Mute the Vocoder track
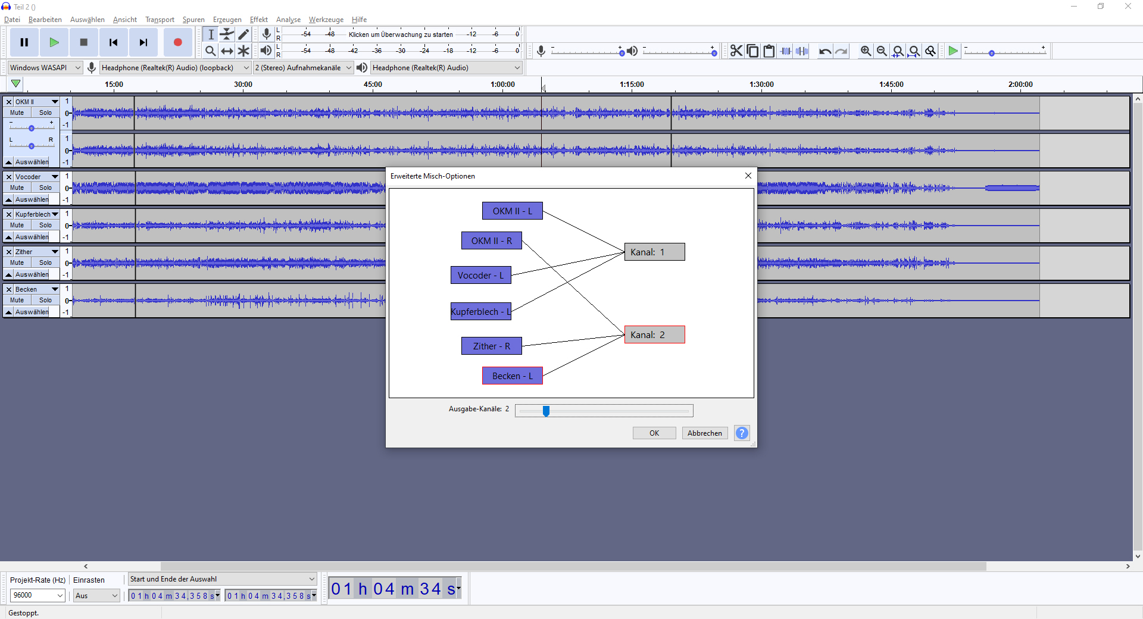The image size is (1143, 619). (x=17, y=187)
